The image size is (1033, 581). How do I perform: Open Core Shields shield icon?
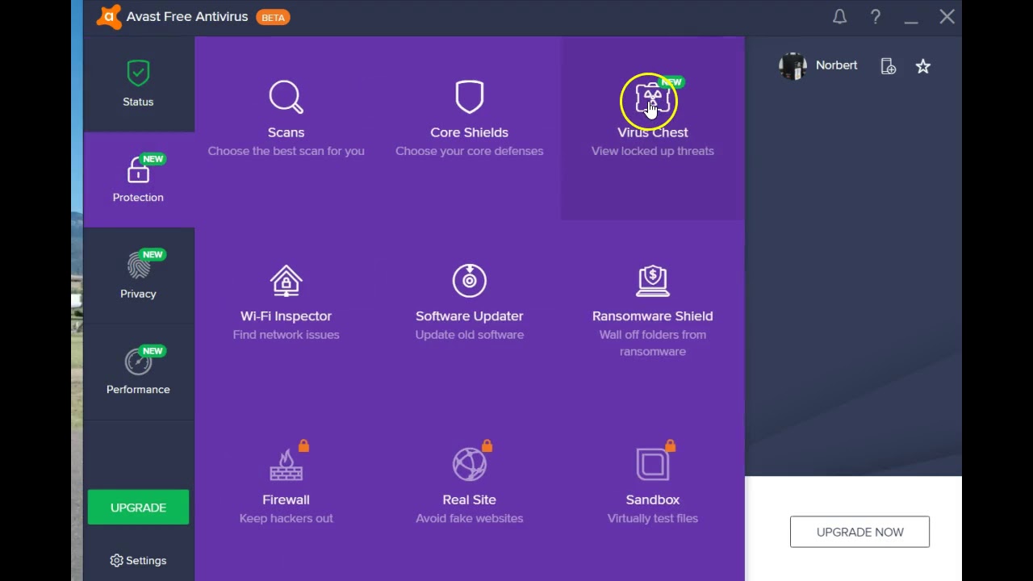tap(469, 97)
